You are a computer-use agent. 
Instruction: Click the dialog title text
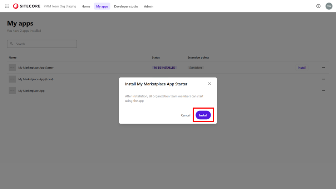156,84
